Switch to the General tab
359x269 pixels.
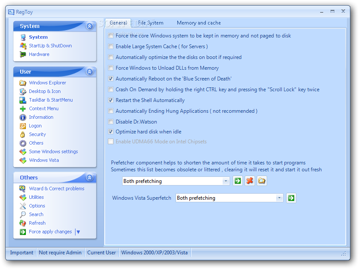point(118,23)
